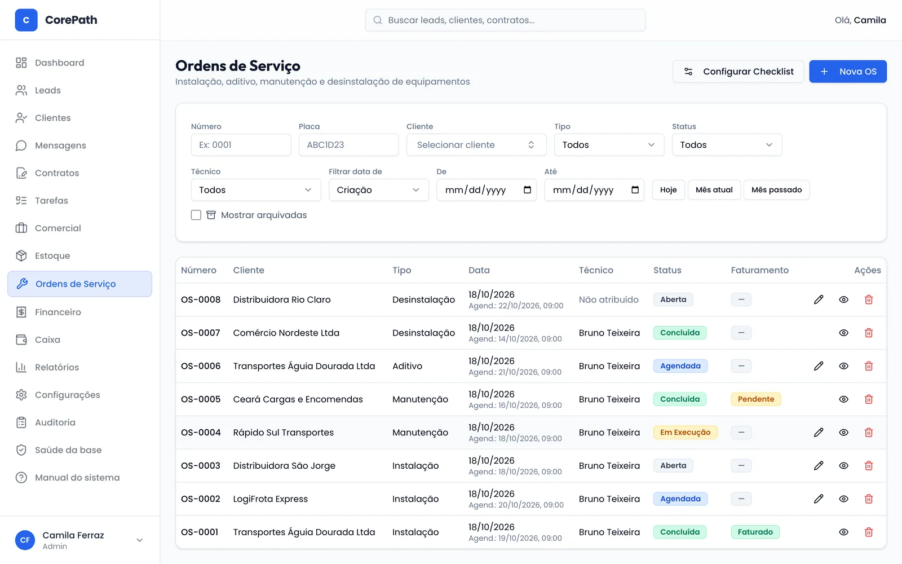Delete order OS-0004 trash icon

coord(869,433)
